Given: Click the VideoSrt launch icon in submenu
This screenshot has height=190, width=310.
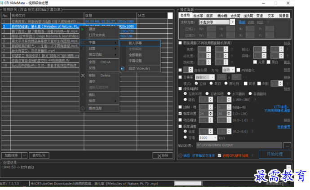Looking at the screenshot, I should click(122, 68).
